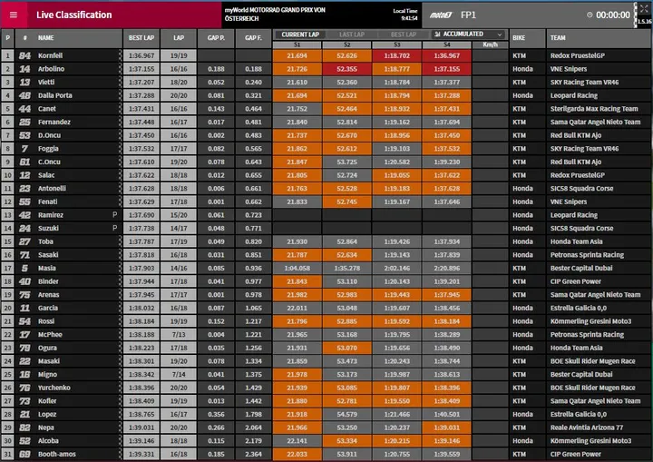
Task: Click the icon left of the ACCUMULATED label
Action: point(437,34)
